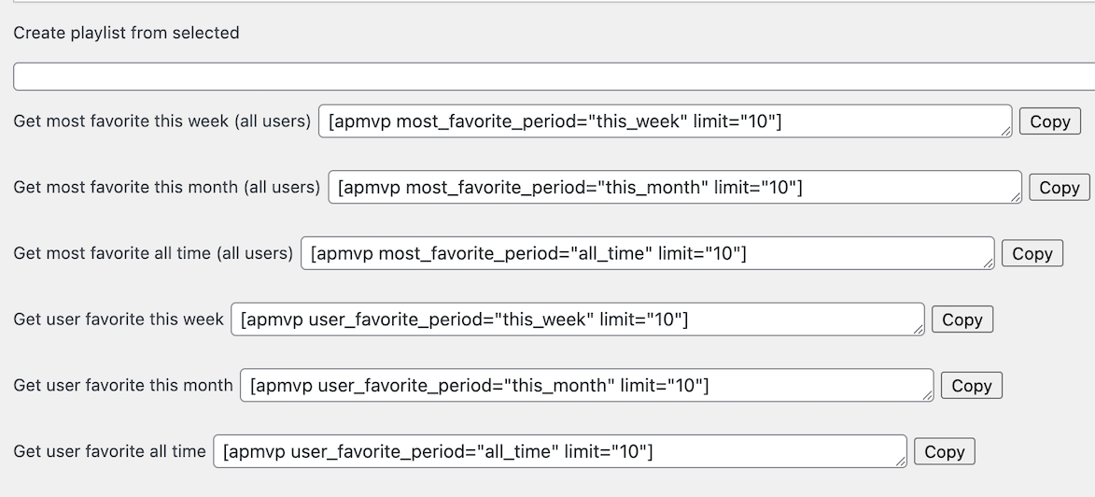Viewport: 1095px width, 497px height.
Task: Copy the most favorite this month shortcode
Action: [x=1059, y=188]
